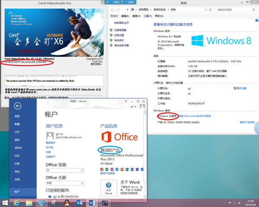Click the blue help icon in System window

tap(257, 20)
